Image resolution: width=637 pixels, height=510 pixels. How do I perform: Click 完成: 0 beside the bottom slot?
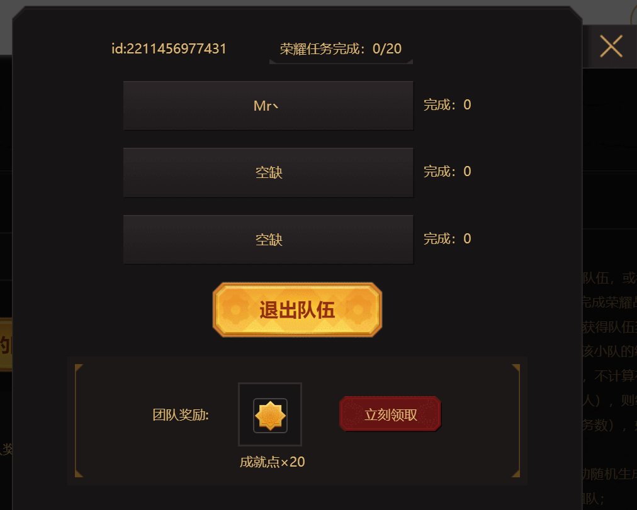[448, 238]
